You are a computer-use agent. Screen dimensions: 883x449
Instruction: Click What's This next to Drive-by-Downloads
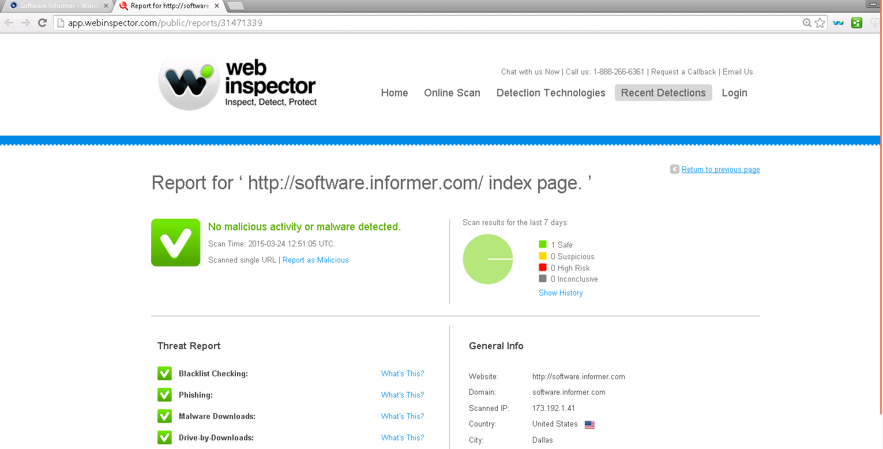(x=402, y=437)
